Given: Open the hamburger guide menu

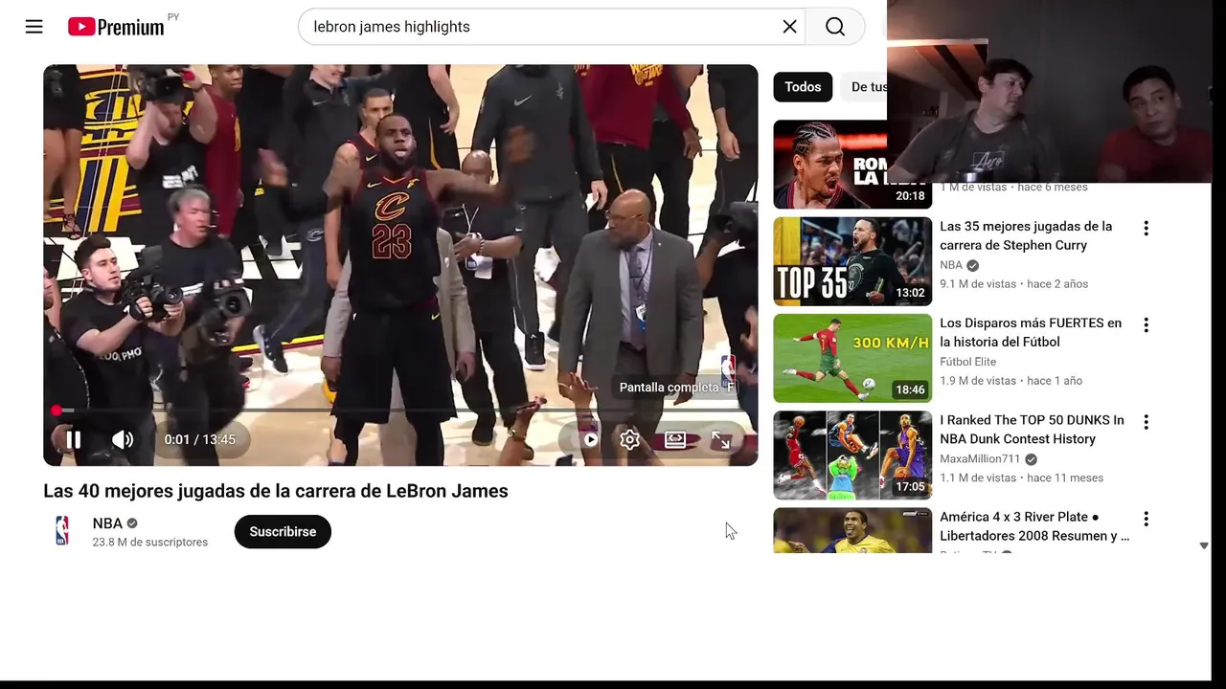Looking at the screenshot, I should 34,27.
